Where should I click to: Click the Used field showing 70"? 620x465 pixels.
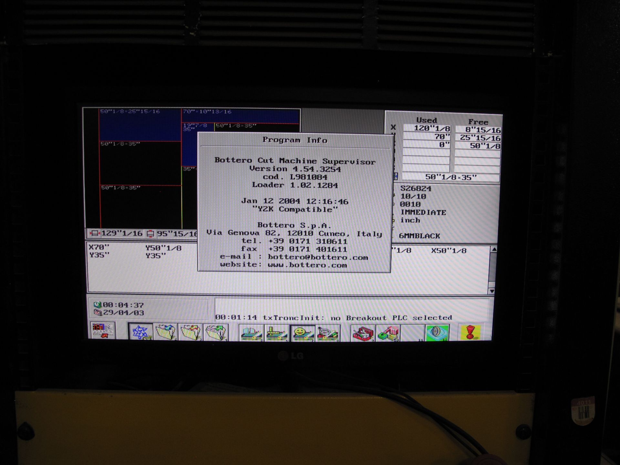tap(427, 137)
